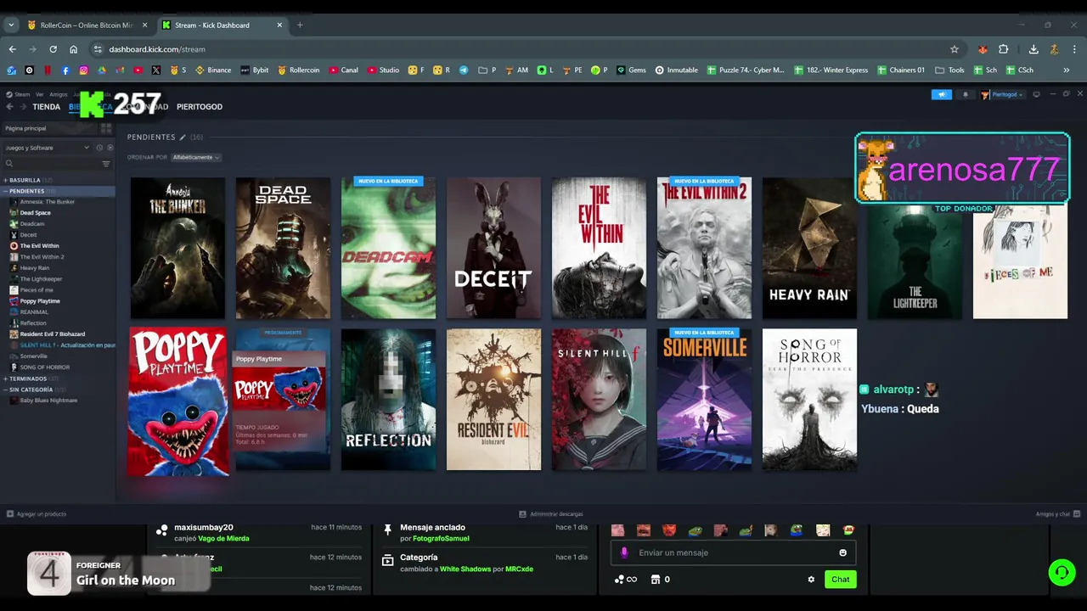Open the Ver menu in Steam
The width and height of the screenshot is (1087, 611).
click(39, 94)
